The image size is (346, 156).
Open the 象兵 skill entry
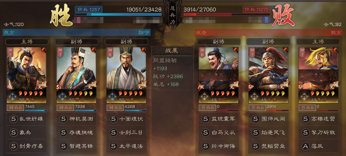(26, 132)
